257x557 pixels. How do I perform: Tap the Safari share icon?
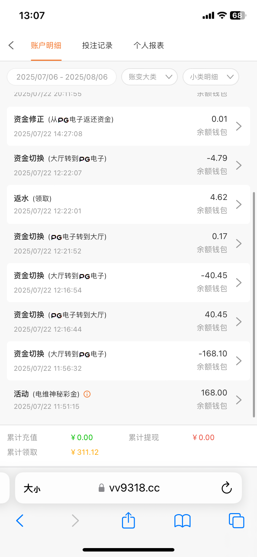pyautogui.click(x=128, y=521)
